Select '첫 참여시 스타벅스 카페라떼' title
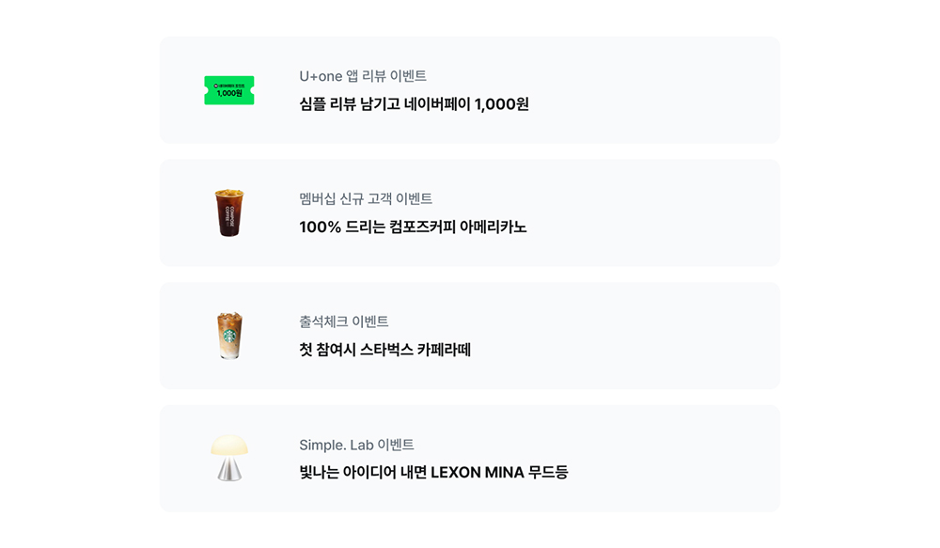940x548 pixels. coord(384,350)
